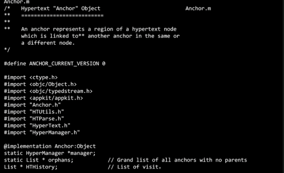Click the #import <appkit/appkit.h> line
Viewport: 284px width, 173px height.
coord(44,98)
